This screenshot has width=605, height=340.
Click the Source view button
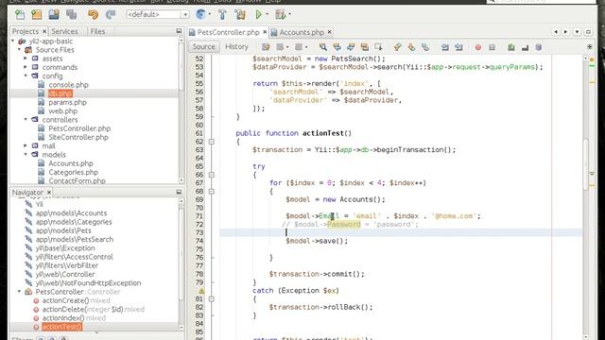[204, 46]
